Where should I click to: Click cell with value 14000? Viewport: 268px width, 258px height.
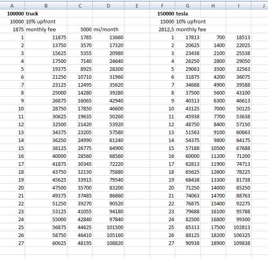[x=213, y=188]
